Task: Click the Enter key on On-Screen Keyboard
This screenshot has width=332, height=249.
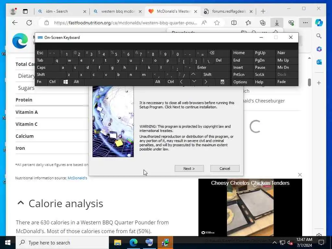Action: click(x=202, y=67)
